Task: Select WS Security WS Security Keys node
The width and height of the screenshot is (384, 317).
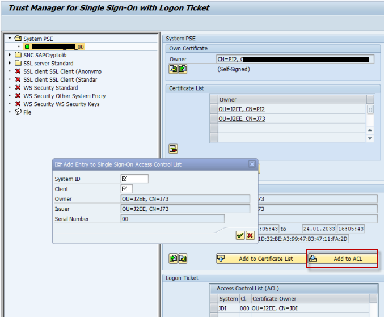Action: pos(61,104)
